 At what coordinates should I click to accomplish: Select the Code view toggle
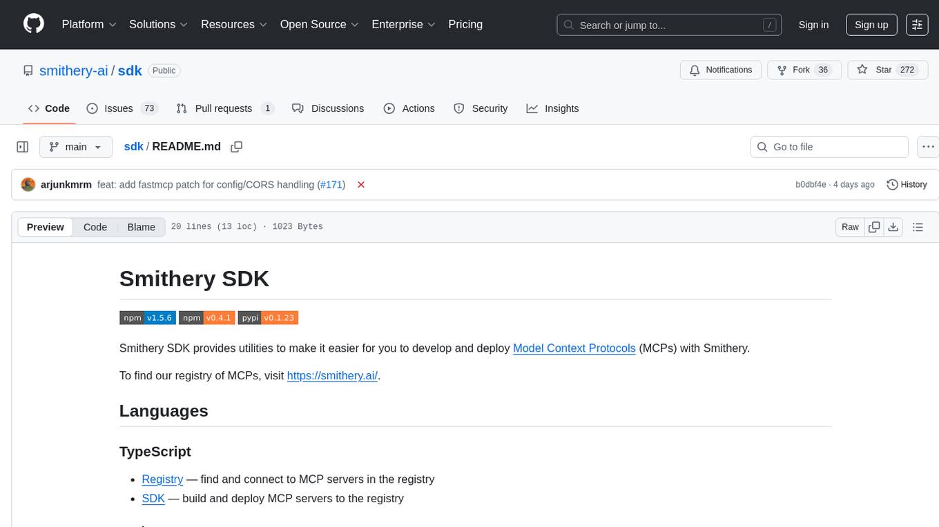point(95,227)
